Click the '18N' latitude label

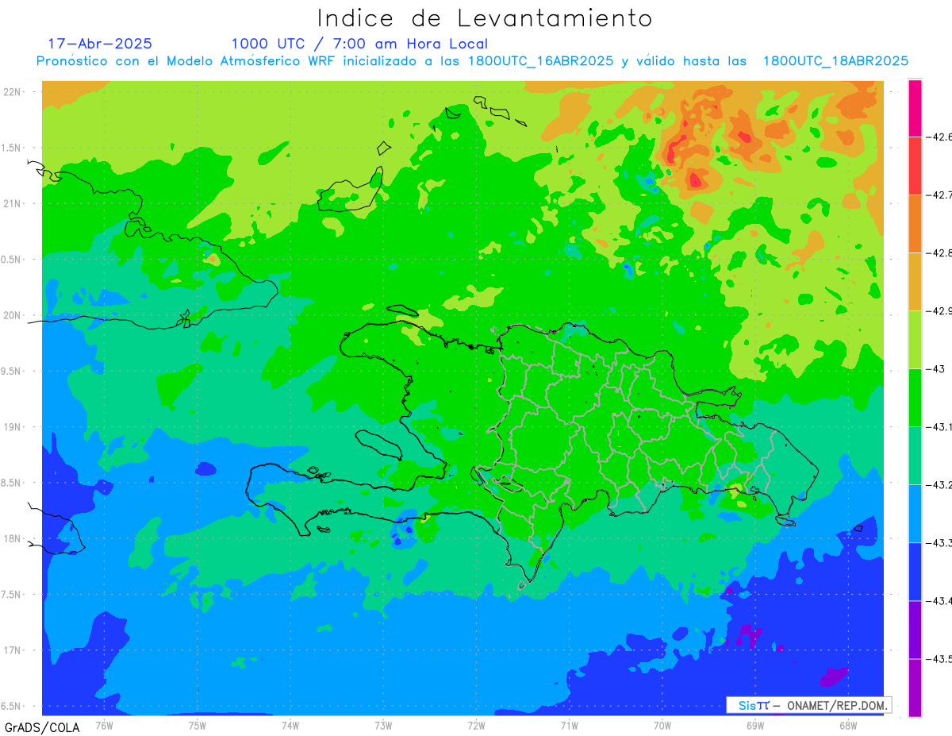point(13,539)
